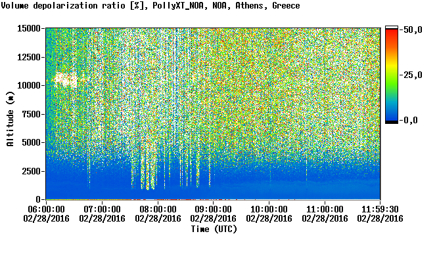437x255 pixels.
Task: Click the Volume depolarization ratio plot title
Action: (150, 5)
